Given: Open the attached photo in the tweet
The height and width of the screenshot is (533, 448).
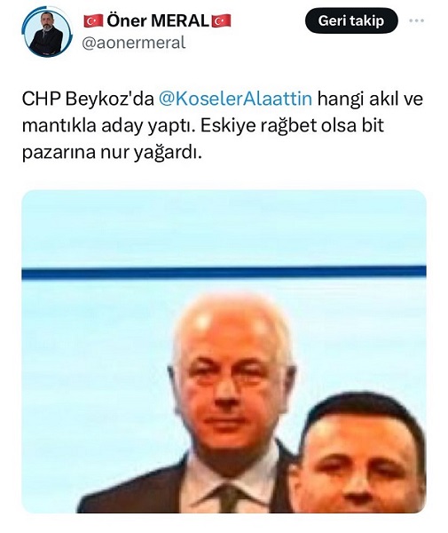Looking at the screenshot, I should (x=224, y=352).
